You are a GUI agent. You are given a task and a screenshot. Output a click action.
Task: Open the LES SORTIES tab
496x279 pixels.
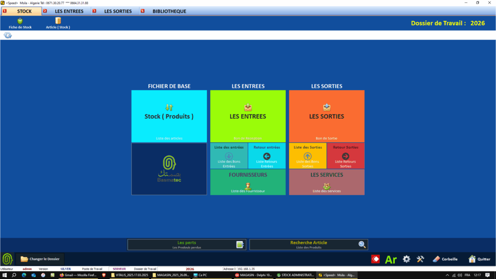point(117,11)
